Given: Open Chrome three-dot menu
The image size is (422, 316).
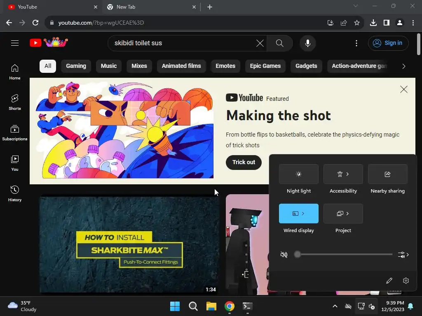Looking at the screenshot, I should 413,23.
